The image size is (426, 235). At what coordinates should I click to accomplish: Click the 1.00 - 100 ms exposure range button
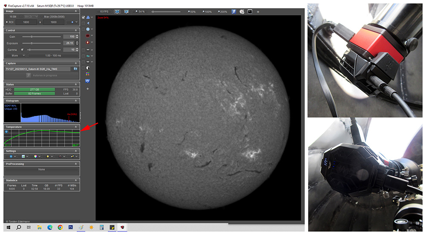(x=52, y=55)
